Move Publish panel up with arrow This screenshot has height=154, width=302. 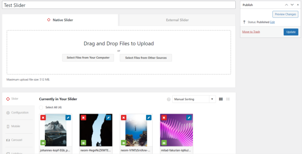pos(286,5)
